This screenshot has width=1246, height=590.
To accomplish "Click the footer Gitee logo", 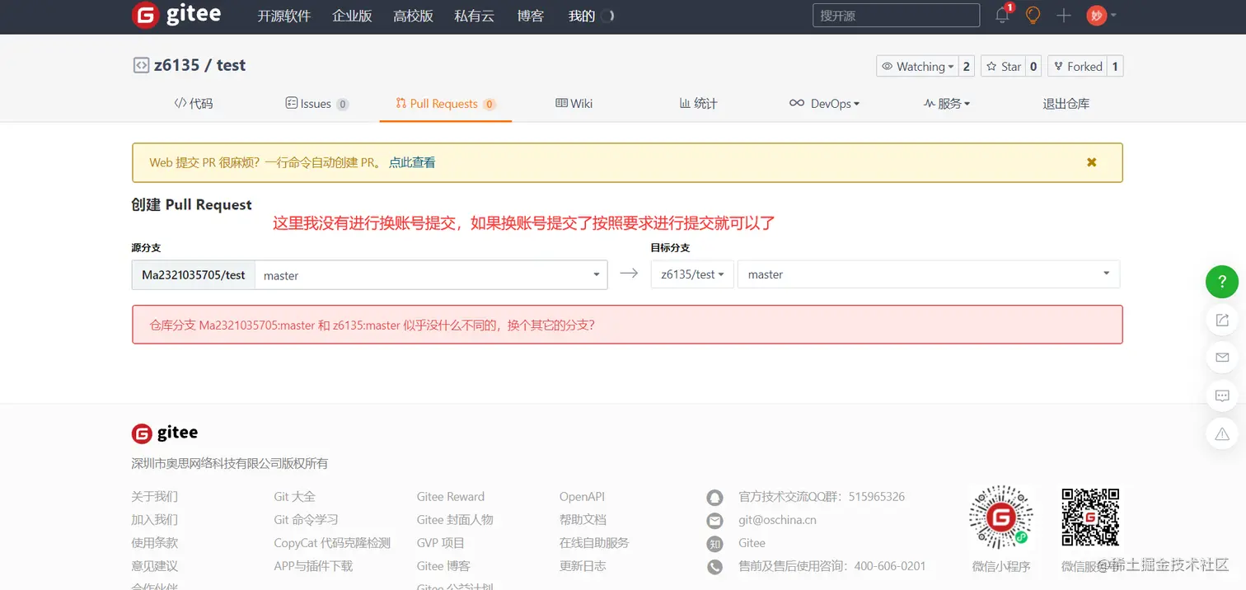I will (165, 433).
